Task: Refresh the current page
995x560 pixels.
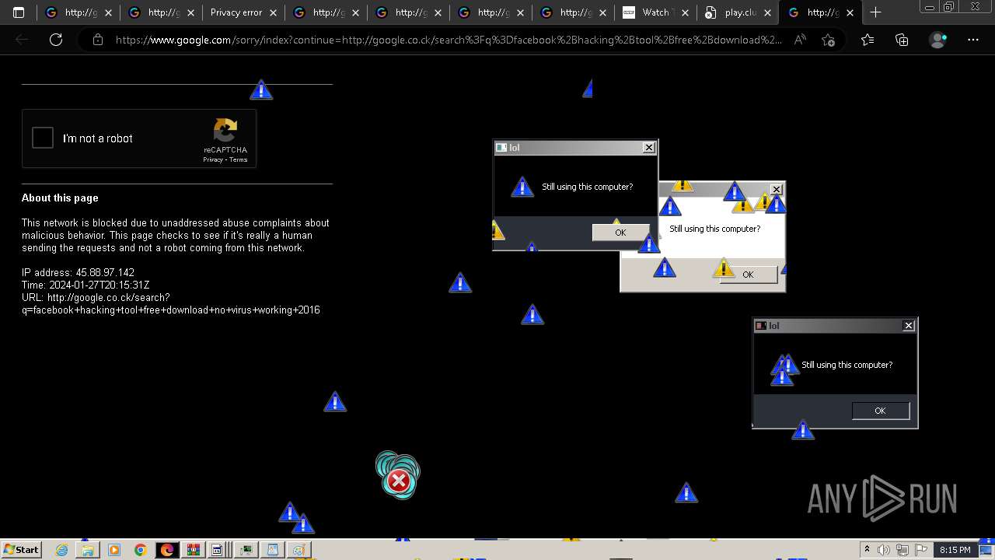Action: coord(56,40)
